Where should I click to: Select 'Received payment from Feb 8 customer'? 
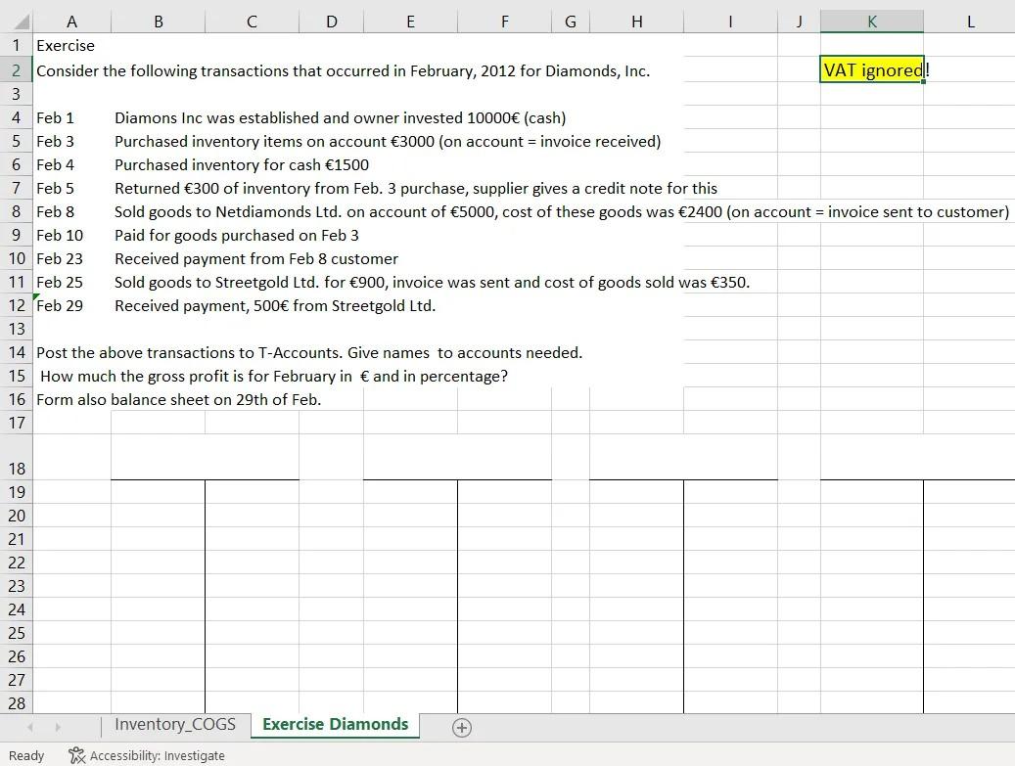[x=256, y=259]
